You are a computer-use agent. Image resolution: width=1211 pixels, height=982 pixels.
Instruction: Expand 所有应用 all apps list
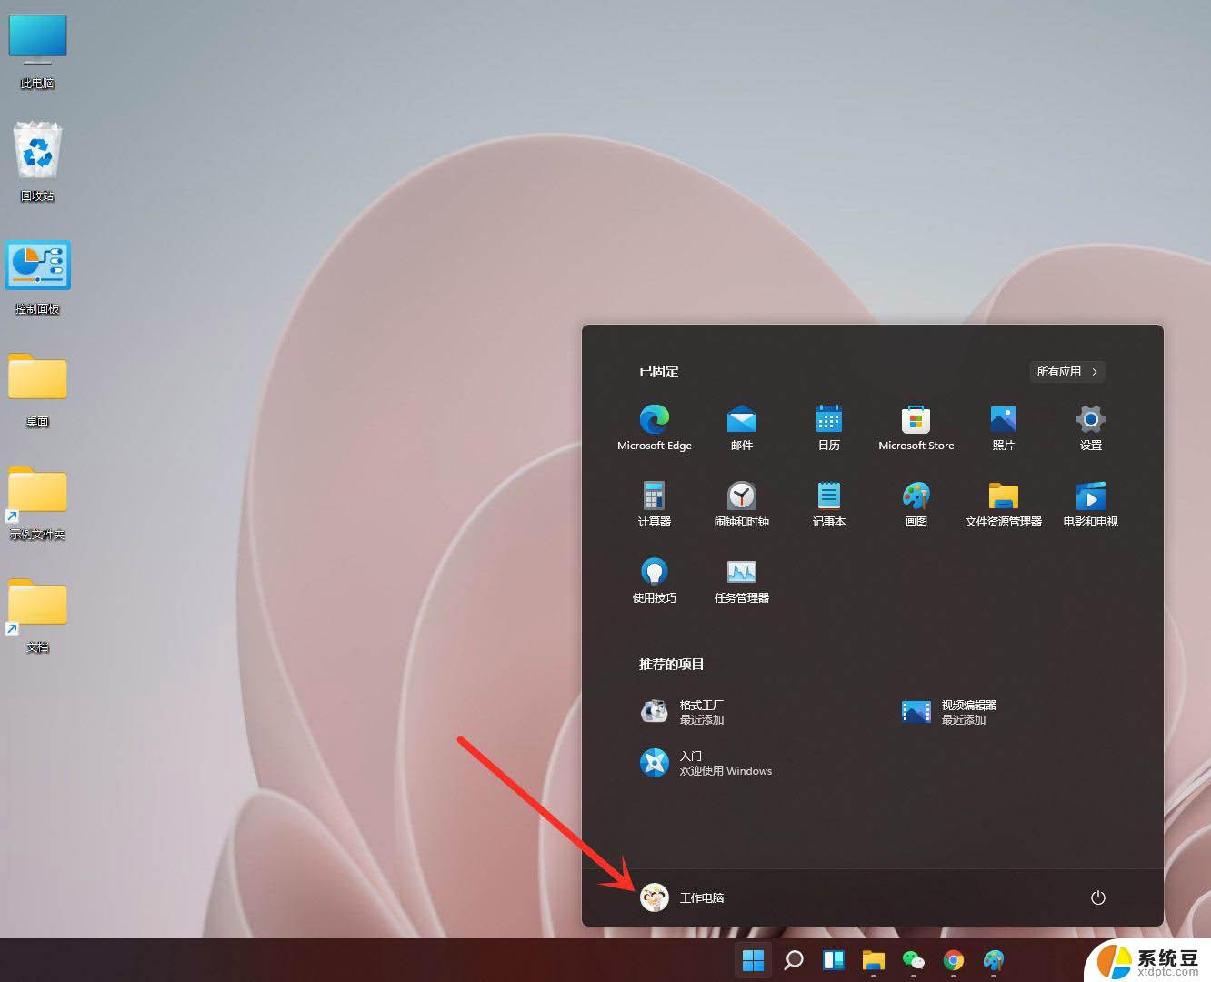[1067, 371]
